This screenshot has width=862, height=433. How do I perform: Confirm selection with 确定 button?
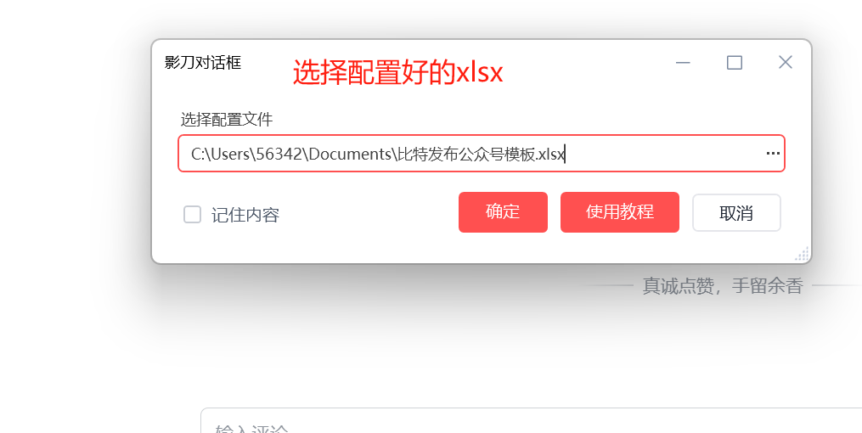503,212
